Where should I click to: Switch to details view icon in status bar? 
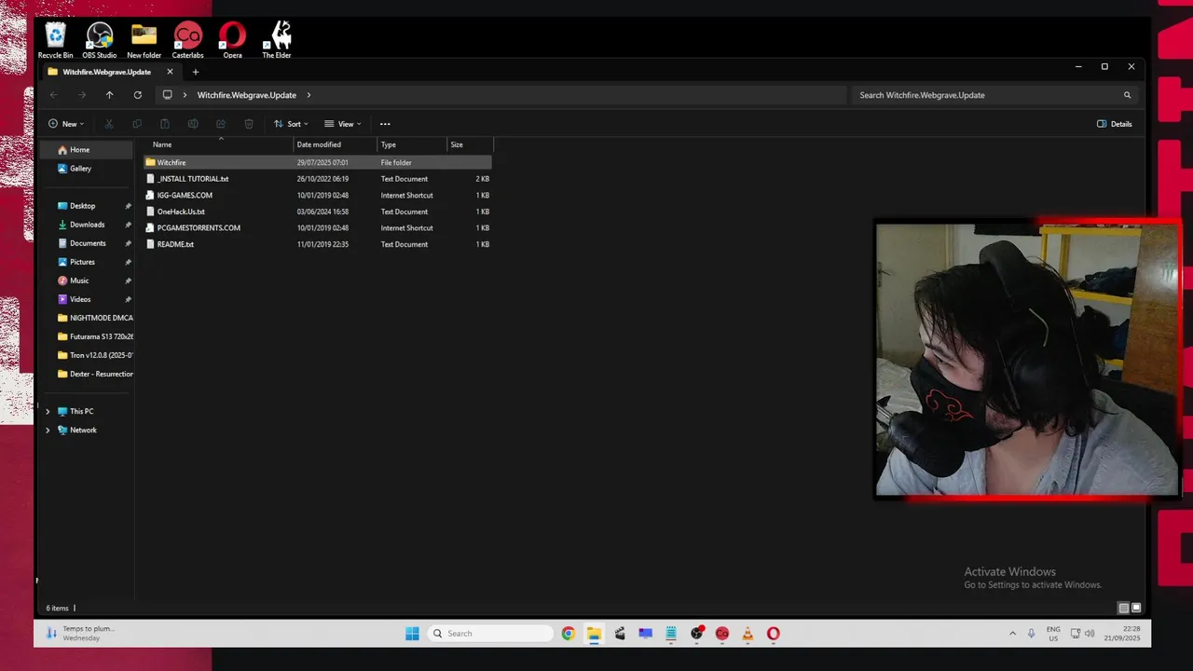click(1124, 608)
